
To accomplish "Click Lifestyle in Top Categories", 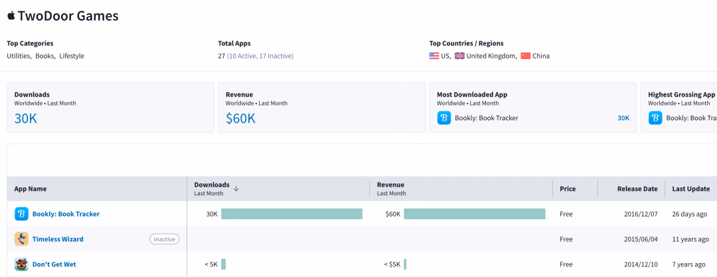I will (x=72, y=56).
